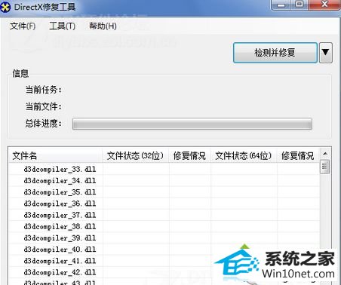The width and height of the screenshot is (341, 285).
Task: Select row d3dcompiler_36.dll
Action: tap(164, 204)
